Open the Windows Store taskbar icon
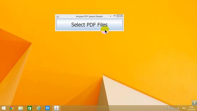This screenshot has width=197, height=111. 30,108
